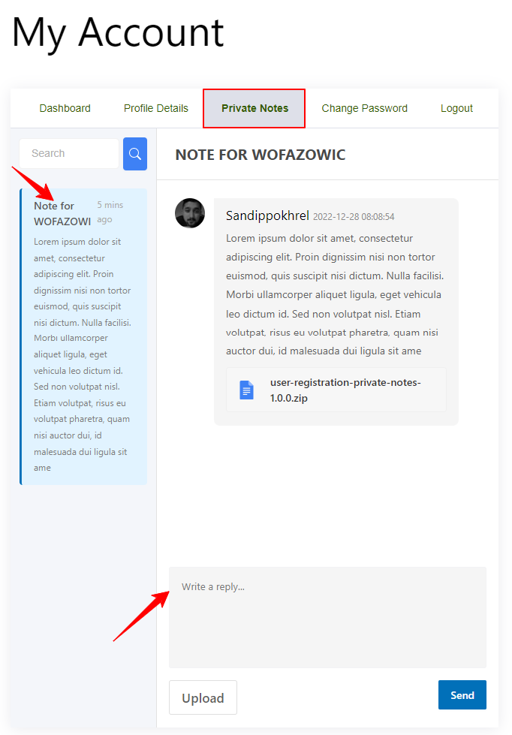Image resolution: width=512 pixels, height=735 pixels.
Task: Click into the Write a reply box
Action: [328, 617]
